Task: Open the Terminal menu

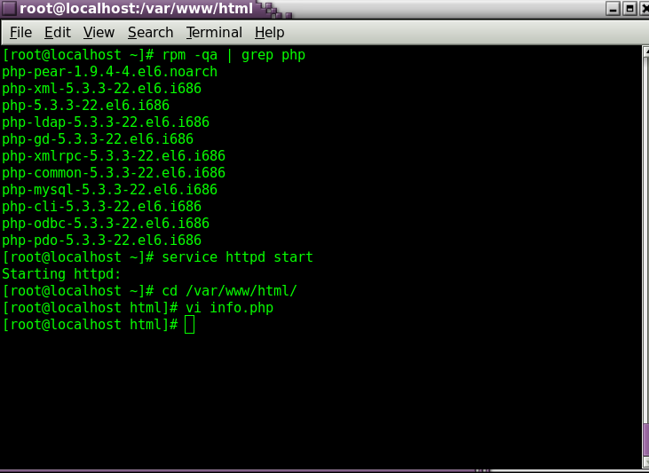Action: [214, 32]
